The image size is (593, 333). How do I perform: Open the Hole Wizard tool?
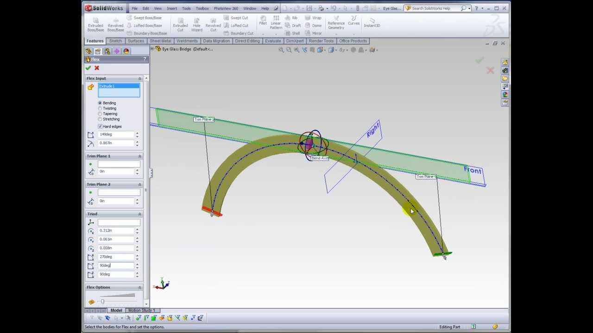[x=196, y=25]
